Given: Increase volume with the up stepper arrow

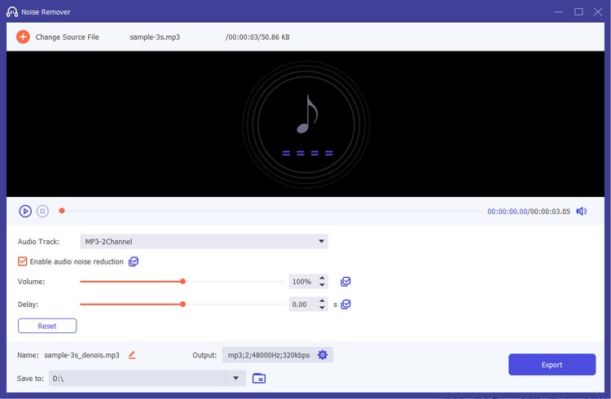Looking at the screenshot, I should (322, 278).
